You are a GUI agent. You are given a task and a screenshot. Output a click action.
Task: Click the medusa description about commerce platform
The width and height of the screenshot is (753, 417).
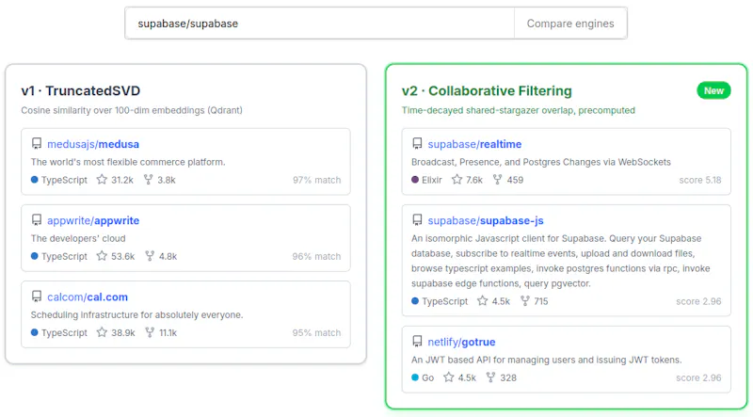tap(128, 162)
